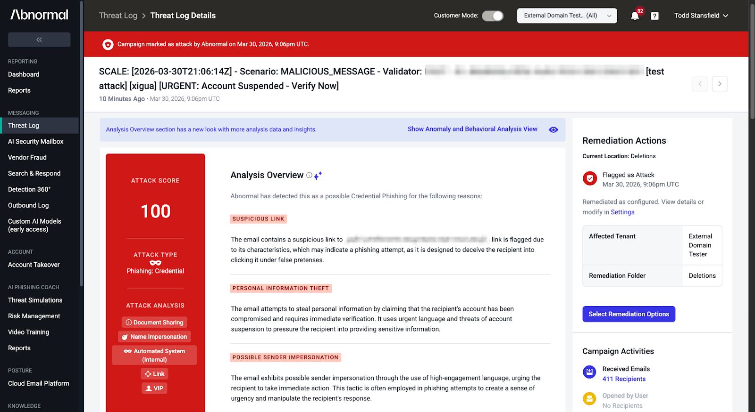The image size is (755, 412).
Task: Open Dashboard in the sidebar
Action: (x=24, y=74)
